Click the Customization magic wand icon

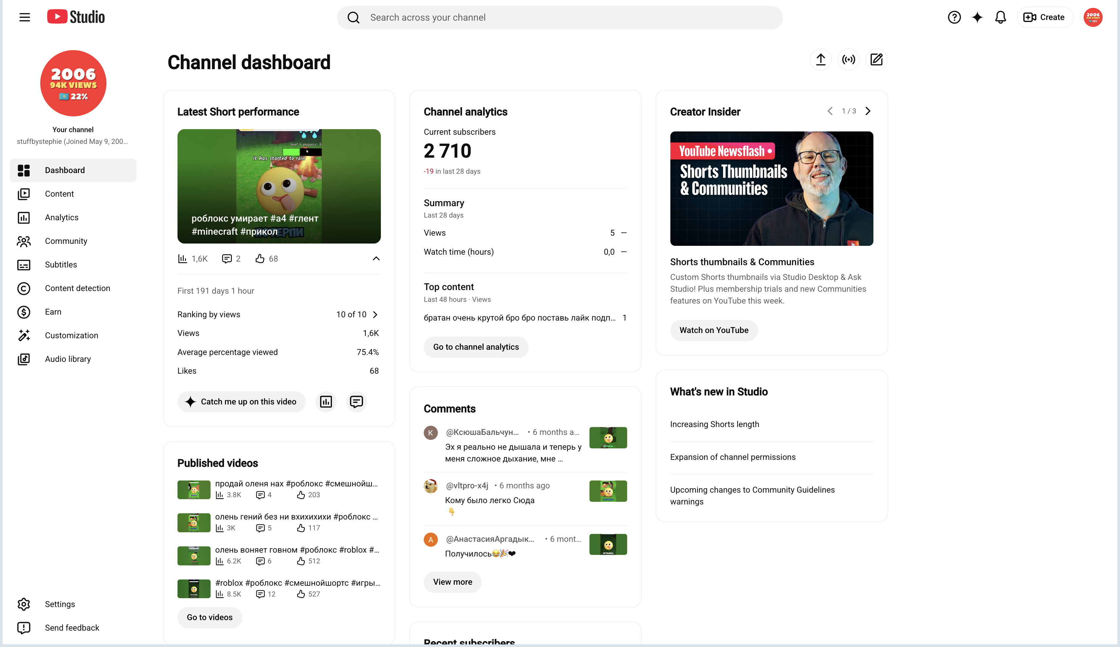[x=24, y=336]
